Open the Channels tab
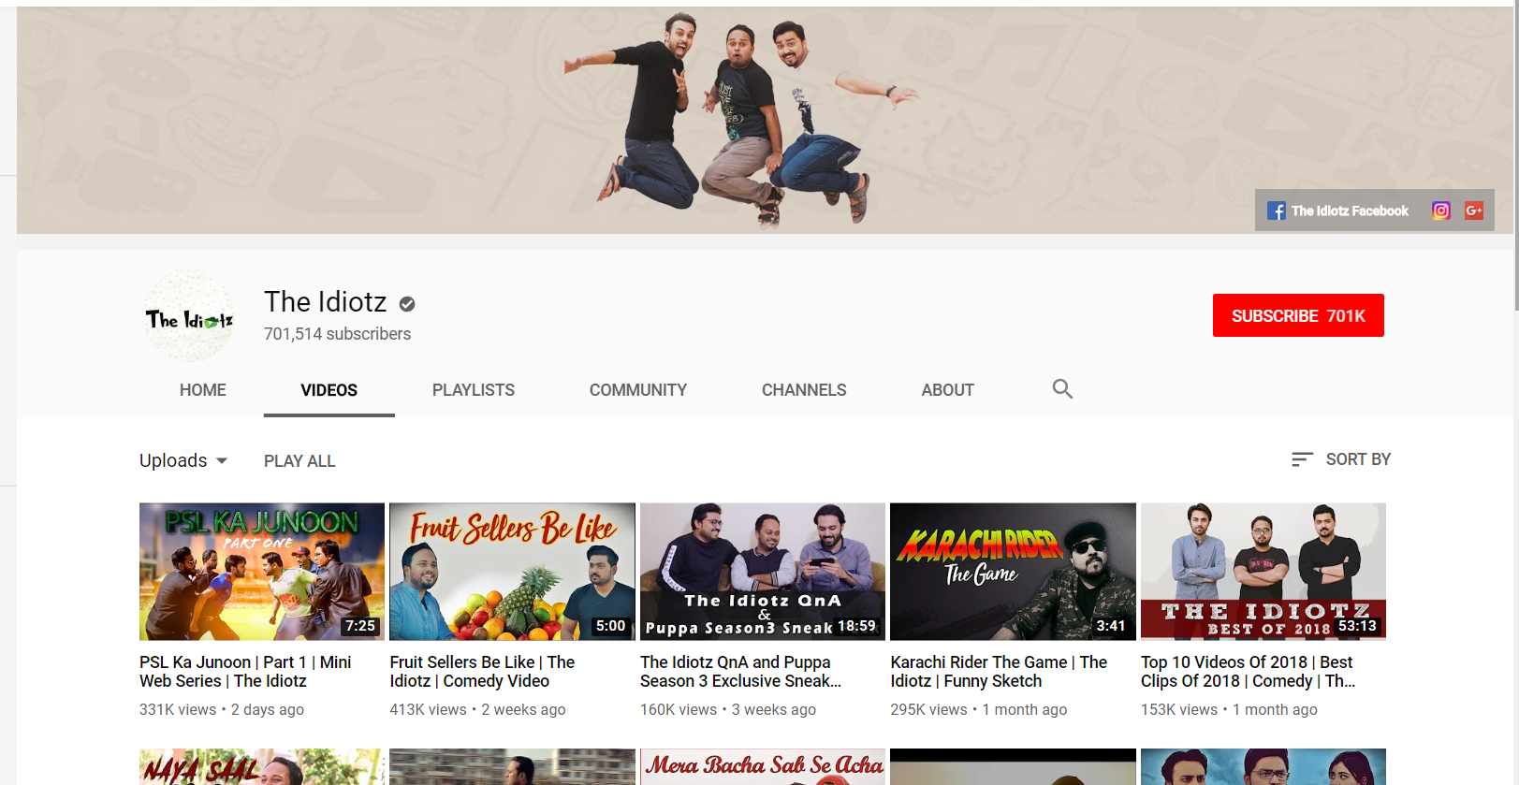Screen dimensions: 1519x785 tap(804, 390)
